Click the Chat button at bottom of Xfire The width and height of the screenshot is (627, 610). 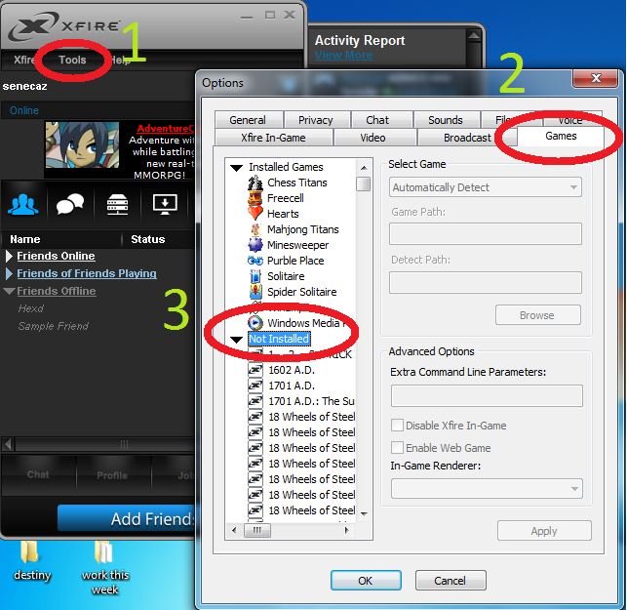(x=38, y=474)
